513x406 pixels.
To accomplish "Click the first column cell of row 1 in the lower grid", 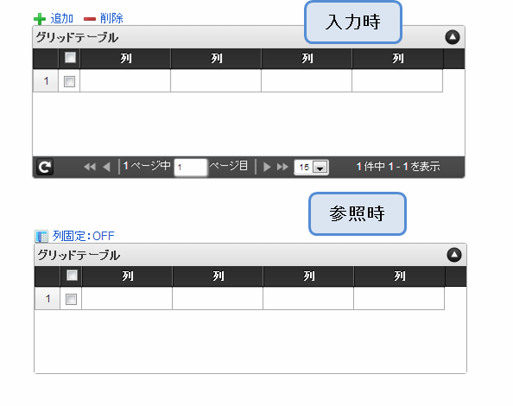I will point(127,298).
